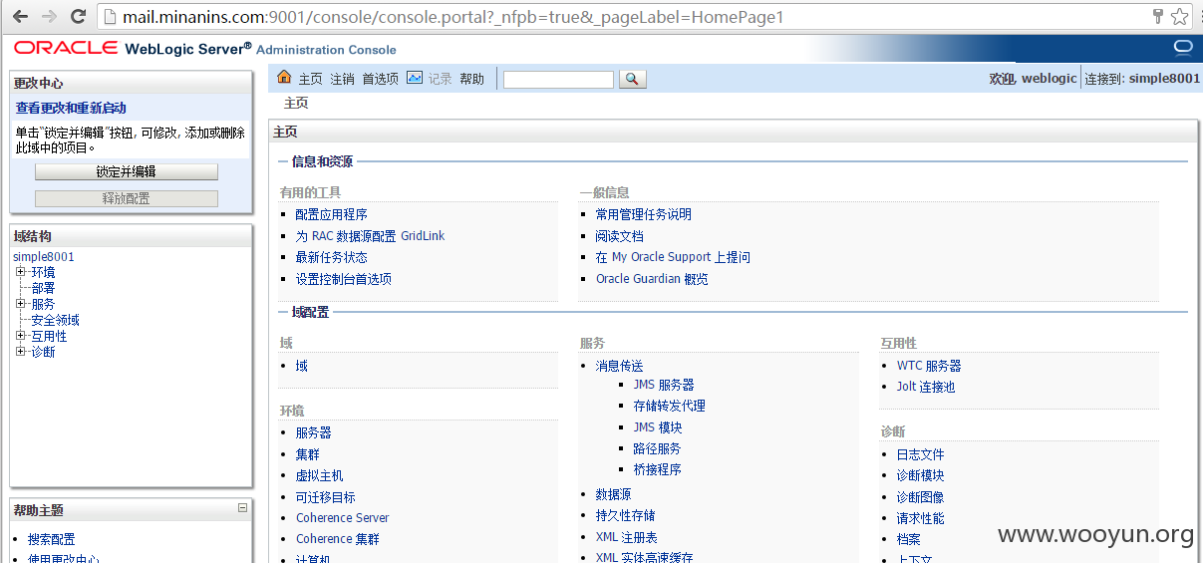
Task: Select simple8001 domain in tree
Action: pos(44,256)
